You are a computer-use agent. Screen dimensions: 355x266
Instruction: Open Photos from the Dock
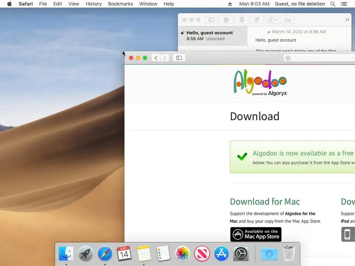pos(182,254)
